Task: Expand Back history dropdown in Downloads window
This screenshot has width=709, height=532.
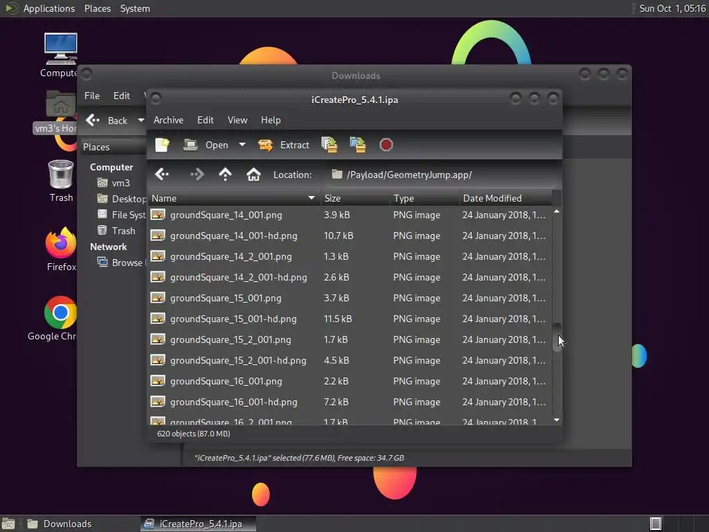Action: coord(141,121)
